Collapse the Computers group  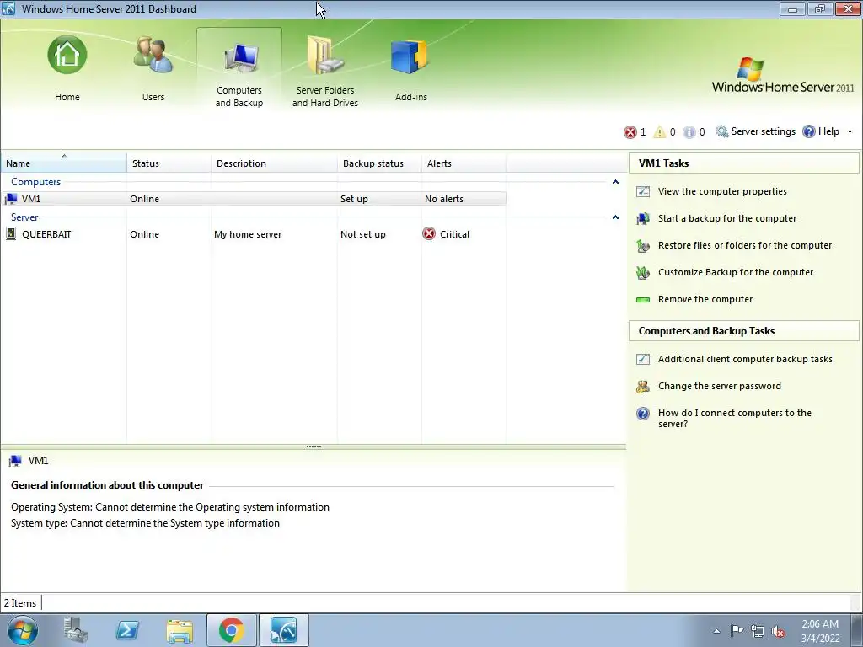615,182
